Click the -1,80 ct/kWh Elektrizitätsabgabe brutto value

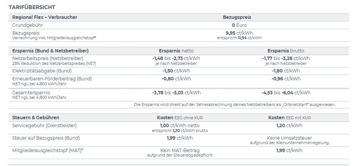286,71
